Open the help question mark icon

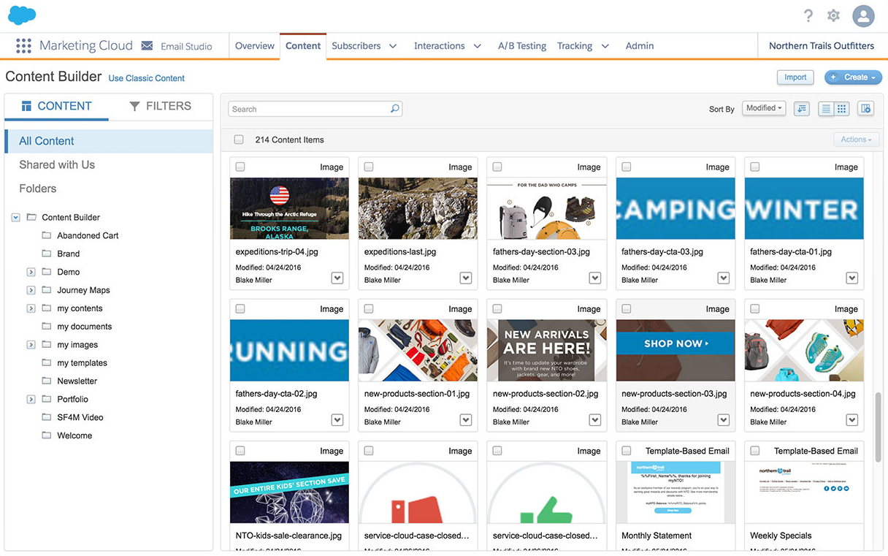pyautogui.click(x=808, y=15)
